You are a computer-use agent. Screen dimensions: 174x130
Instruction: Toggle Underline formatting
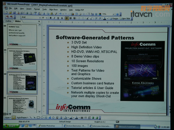point(58,18)
